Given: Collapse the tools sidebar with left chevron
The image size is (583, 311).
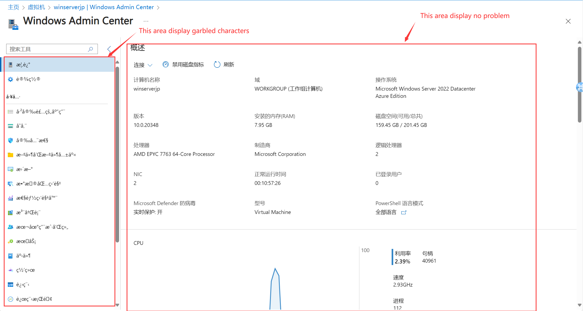Looking at the screenshot, I should pyautogui.click(x=109, y=49).
